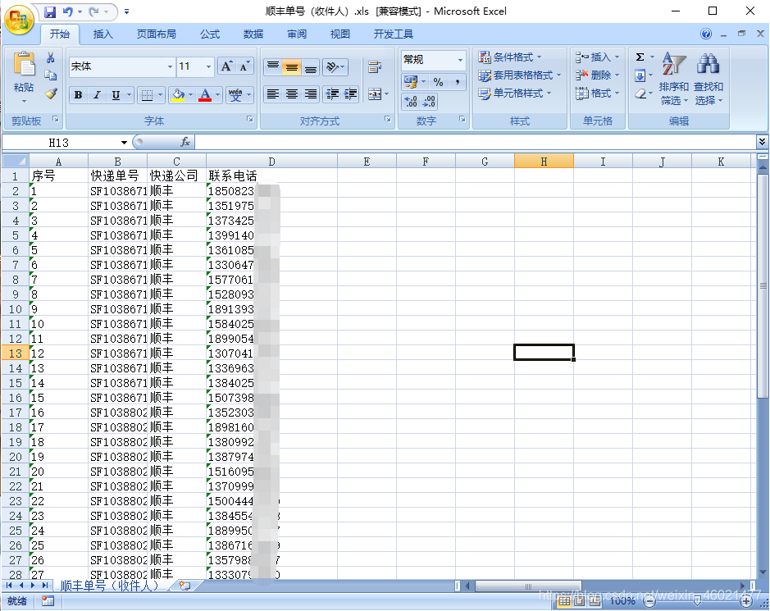Click the vertical scrollbar thumb
Viewport: 770px width, 611px height.
(763, 286)
